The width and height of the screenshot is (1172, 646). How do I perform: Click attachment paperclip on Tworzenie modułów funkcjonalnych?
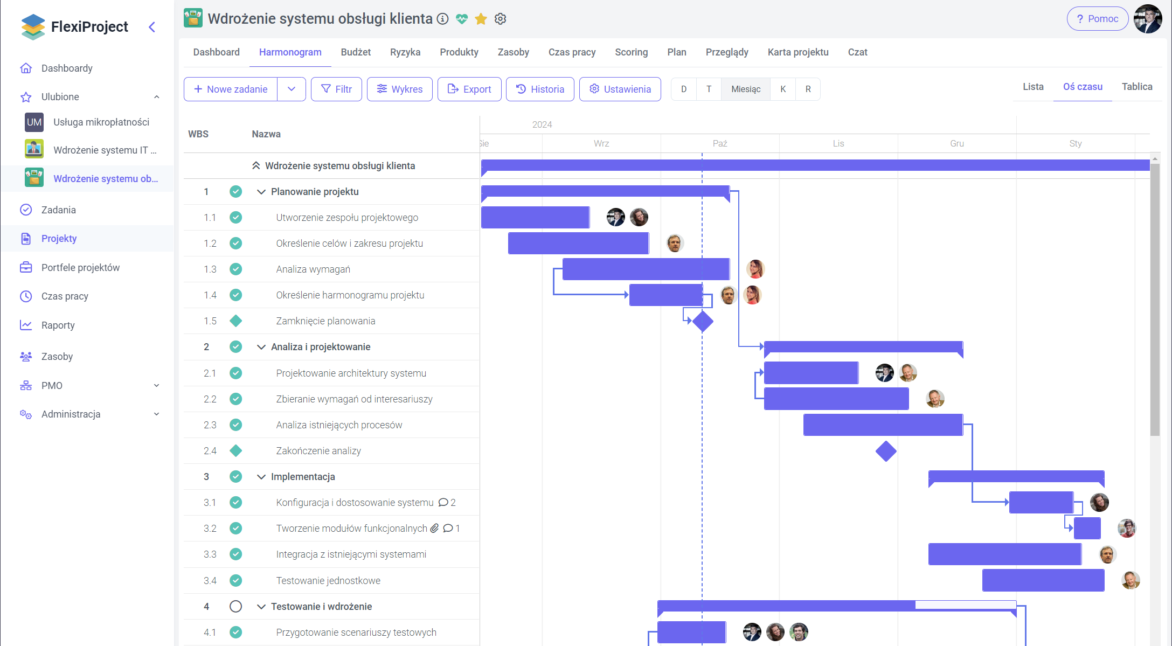[x=434, y=528]
